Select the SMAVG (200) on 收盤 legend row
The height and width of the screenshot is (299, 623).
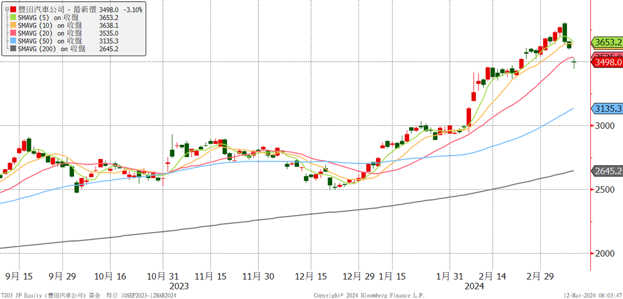point(64,49)
